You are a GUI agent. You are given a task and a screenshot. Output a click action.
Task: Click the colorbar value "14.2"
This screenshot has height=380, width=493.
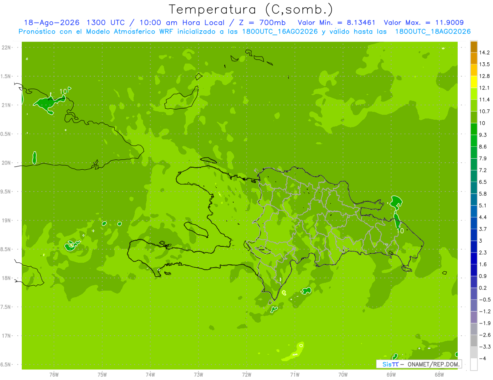click(x=484, y=52)
